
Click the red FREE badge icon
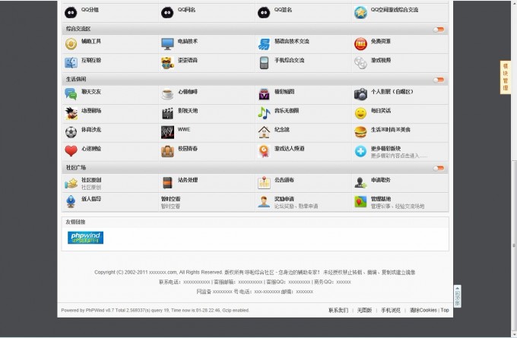tap(360, 44)
